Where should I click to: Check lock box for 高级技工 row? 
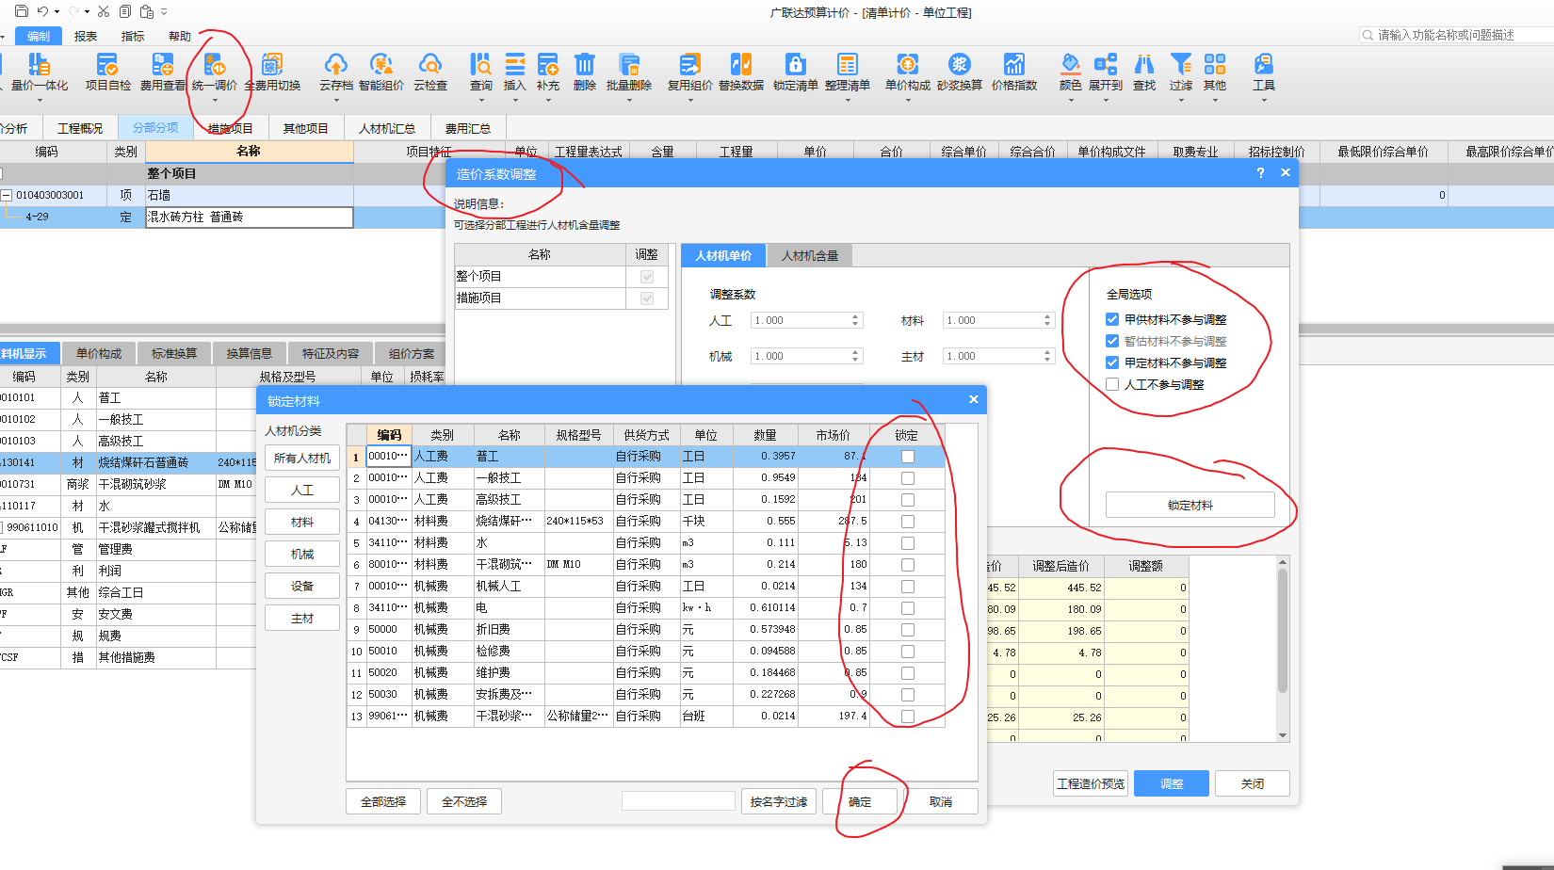point(907,499)
